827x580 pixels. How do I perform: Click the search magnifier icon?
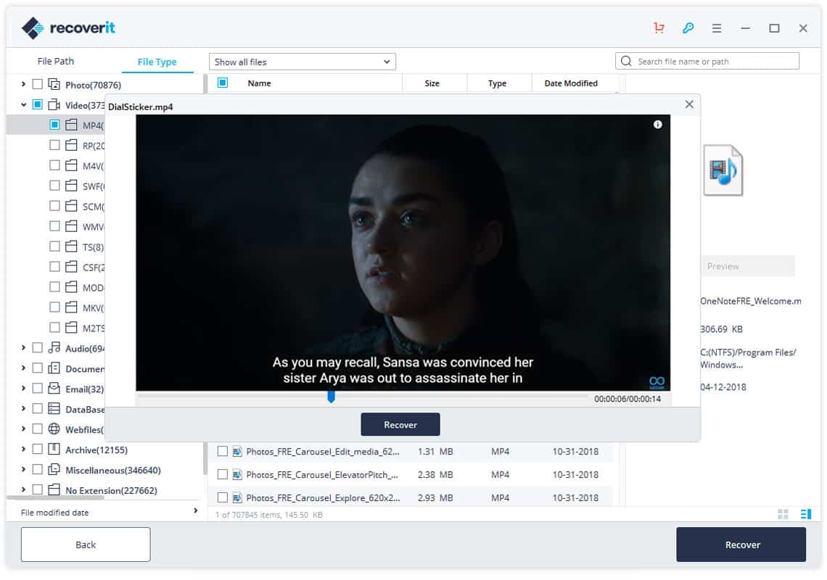[626, 61]
